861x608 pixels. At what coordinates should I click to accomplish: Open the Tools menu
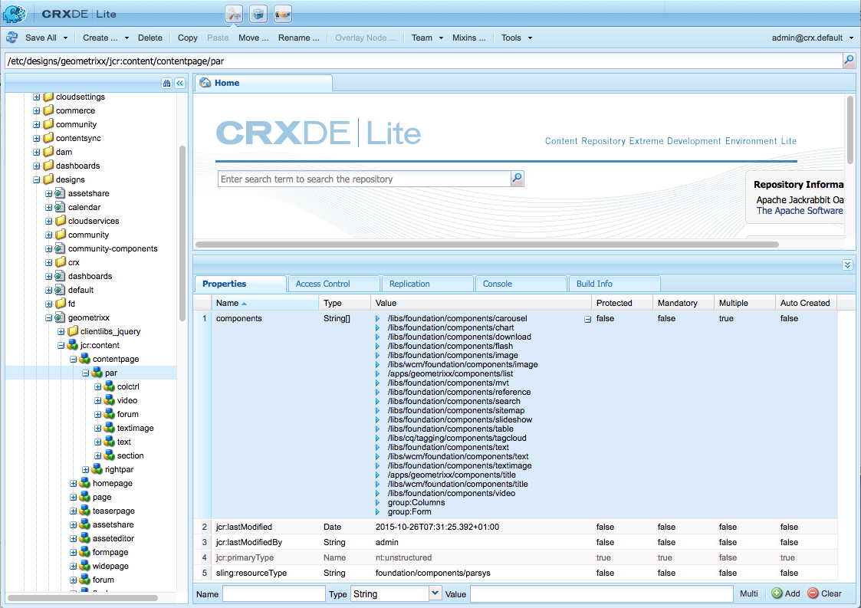(x=516, y=38)
